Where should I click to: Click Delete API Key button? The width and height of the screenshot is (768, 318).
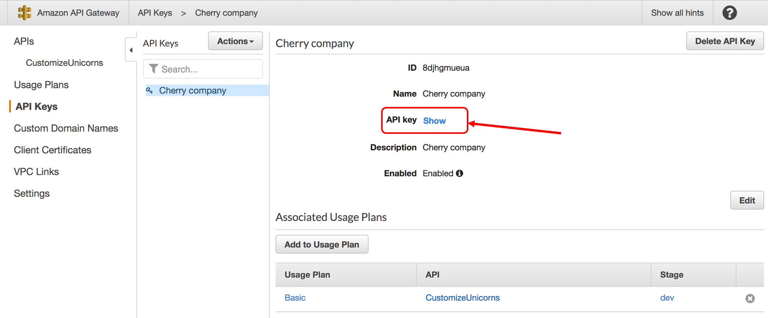[x=725, y=41]
